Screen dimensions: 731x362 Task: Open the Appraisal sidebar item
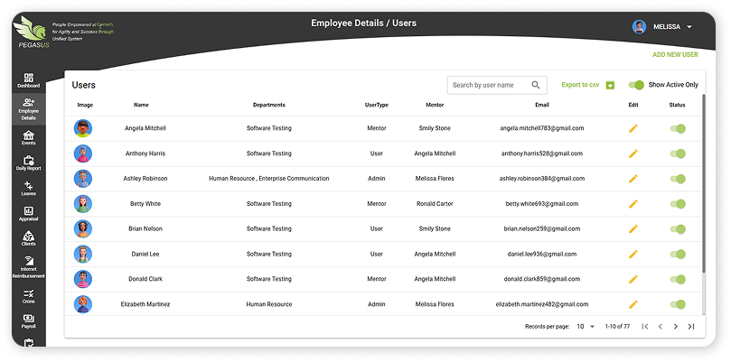28,213
